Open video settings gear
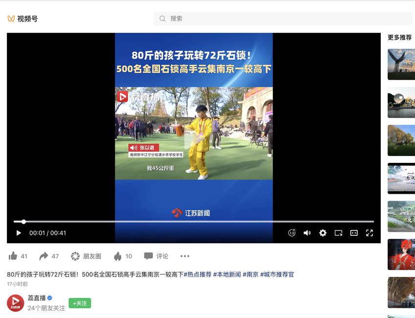This screenshot has height=318, width=415. [323, 233]
